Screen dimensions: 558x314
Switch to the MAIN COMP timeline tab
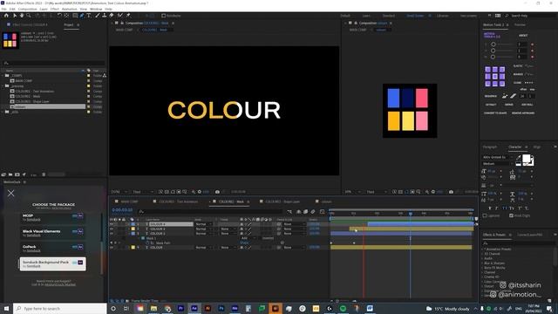[129, 201]
